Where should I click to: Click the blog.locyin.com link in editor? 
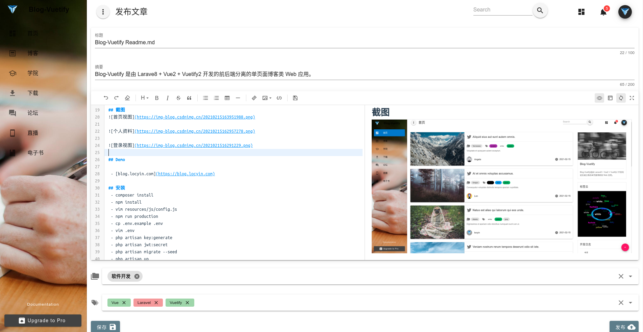pos(185,174)
